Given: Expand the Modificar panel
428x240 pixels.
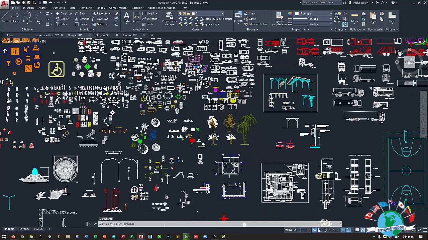Looking at the screenshot, I should tap(87, 29).
